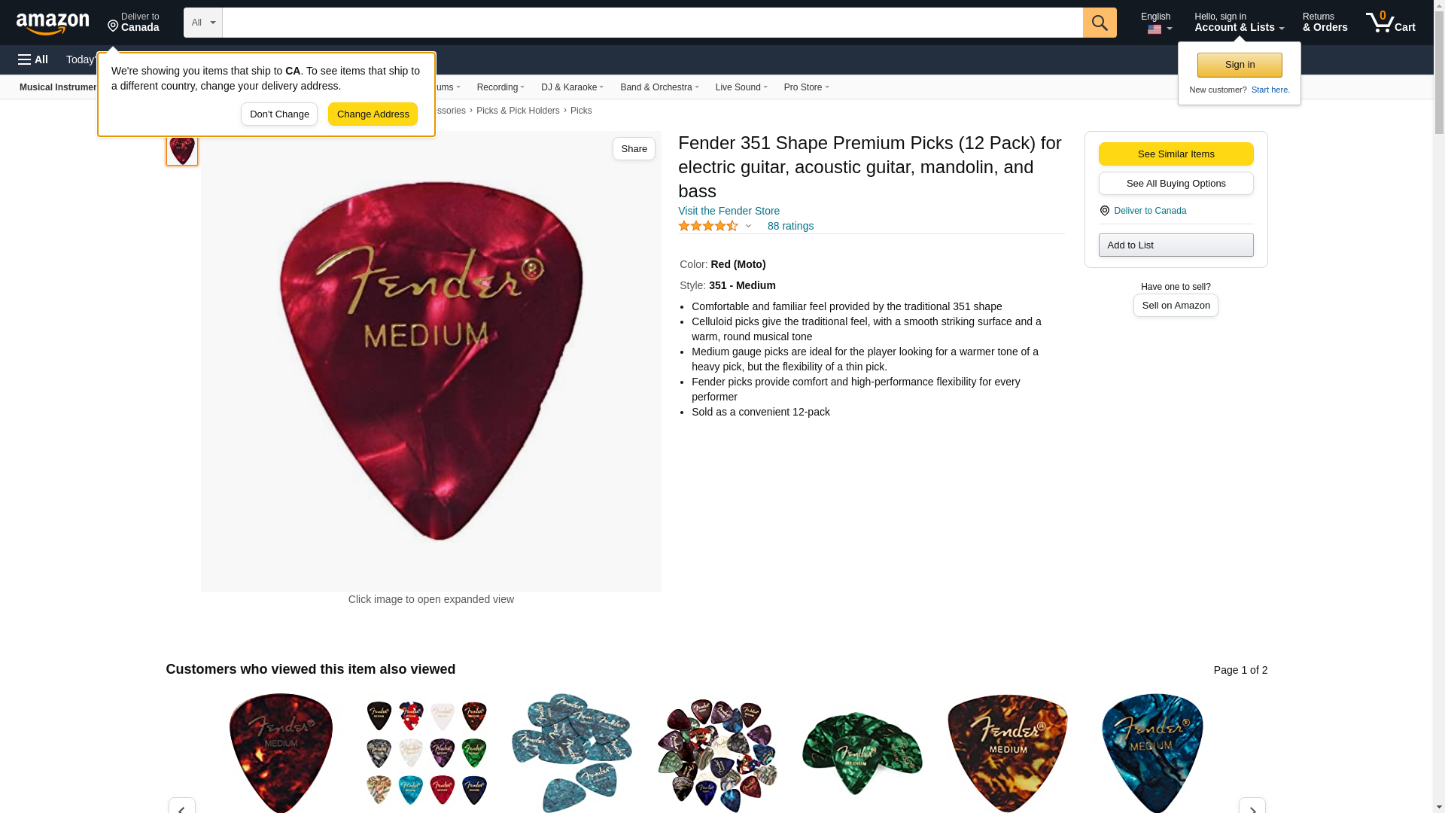
Task: Click the search magnifier button
Action: click(x=1100, y=23)
